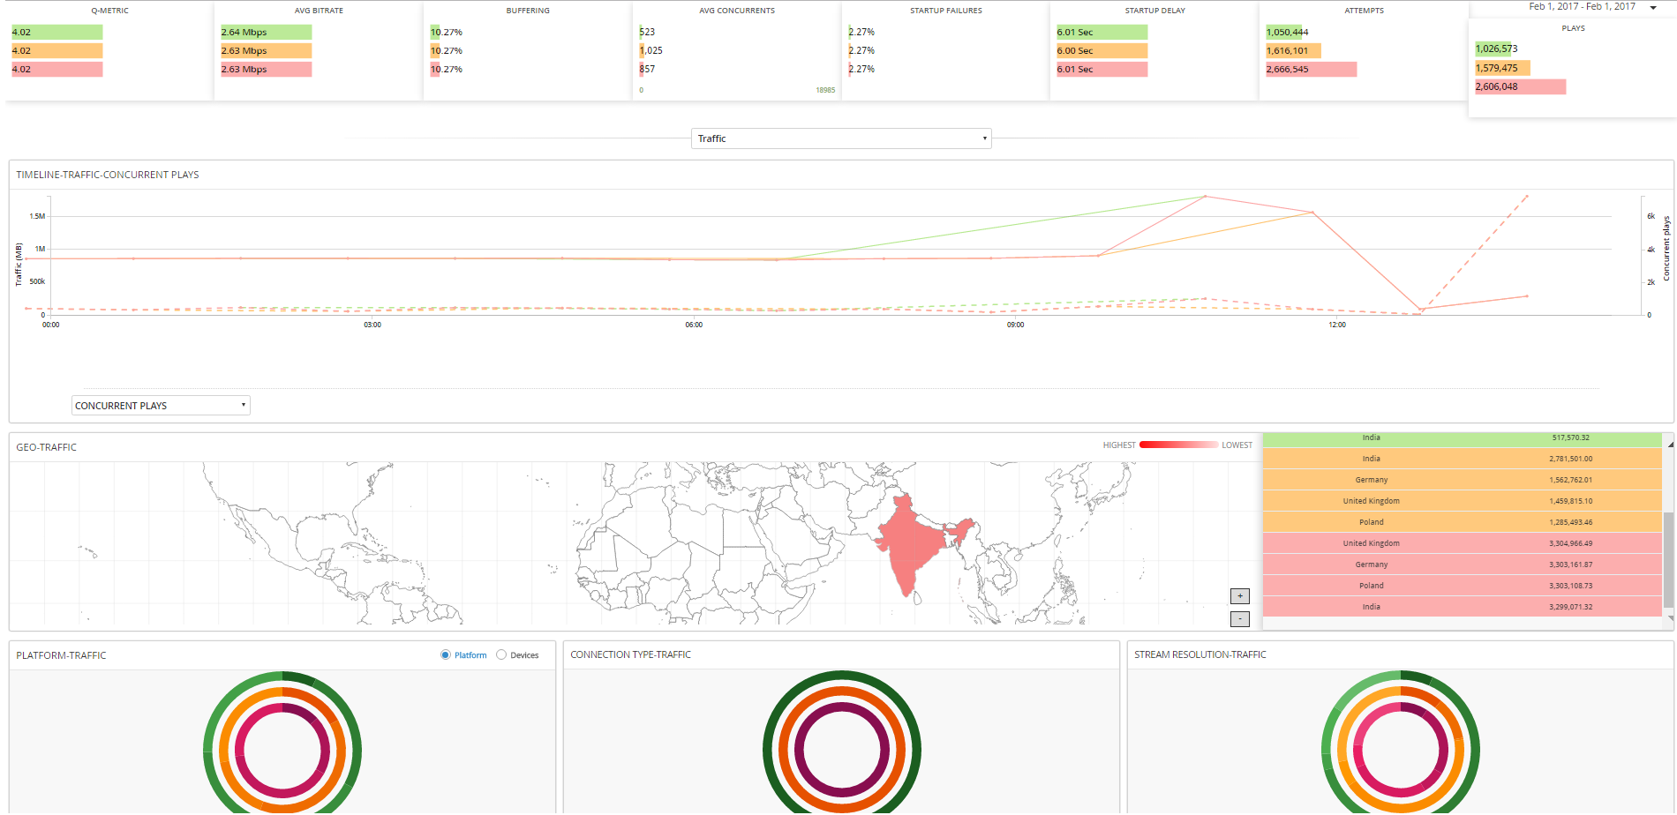Image resolution: width=1677 pixels, height=815 pixels.
Task: Select the Q-Metric summary card
Action: 109,49
